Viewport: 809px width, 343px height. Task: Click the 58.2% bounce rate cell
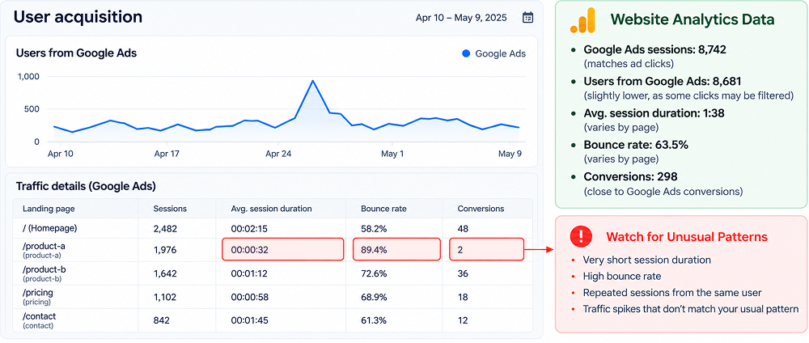pyautogui.click(x=374, y=228)
